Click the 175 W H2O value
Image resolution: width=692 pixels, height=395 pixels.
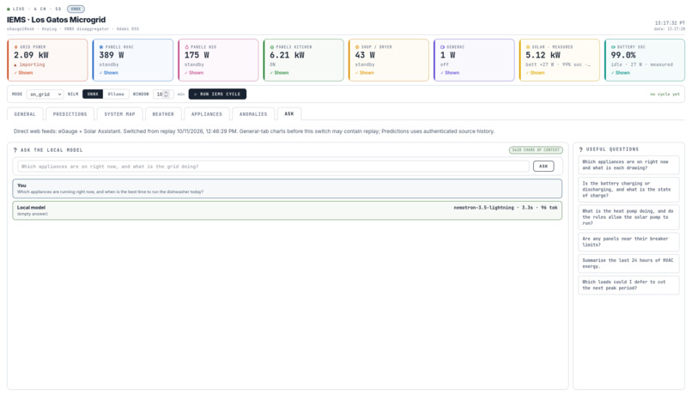pyautogui.click(x=197, y=55)
